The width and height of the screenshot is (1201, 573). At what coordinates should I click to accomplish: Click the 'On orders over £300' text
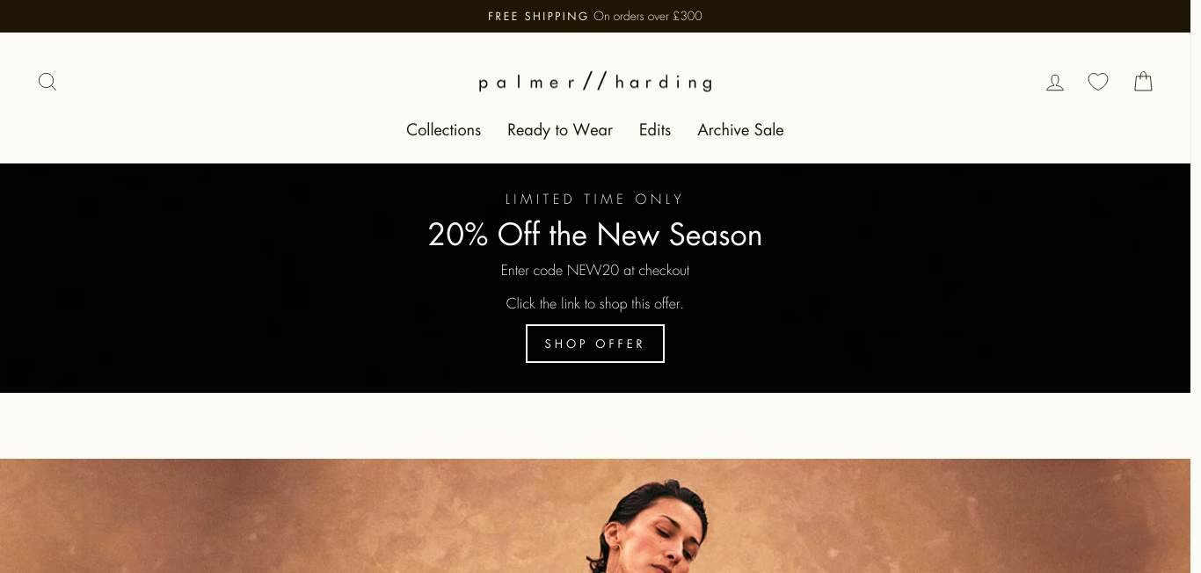click(648, 16)
